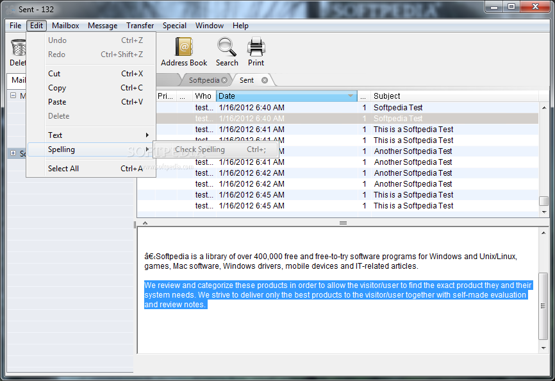Image resolution: width=555 pixels, height=381 pixels.
Task: Click the grayed Undo menu entry
Action: [91, 40]
